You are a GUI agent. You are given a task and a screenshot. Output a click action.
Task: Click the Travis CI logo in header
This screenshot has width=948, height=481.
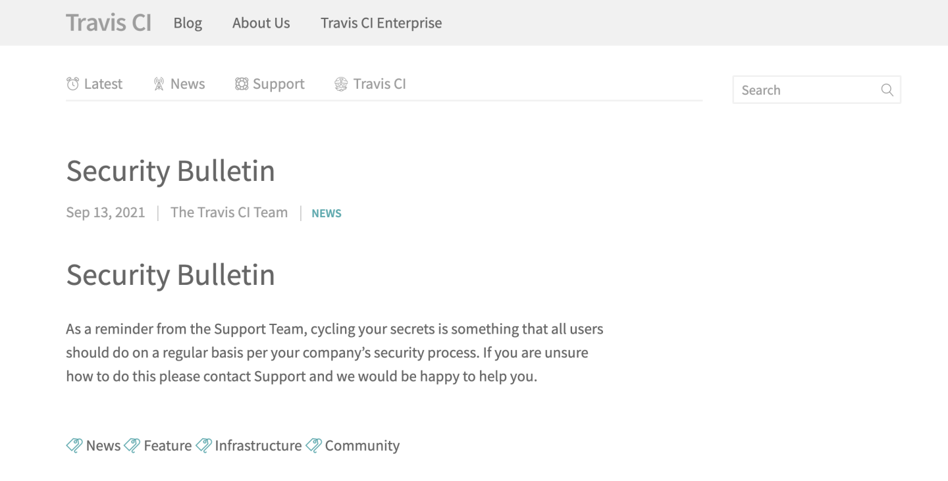[x=109, y=23]
